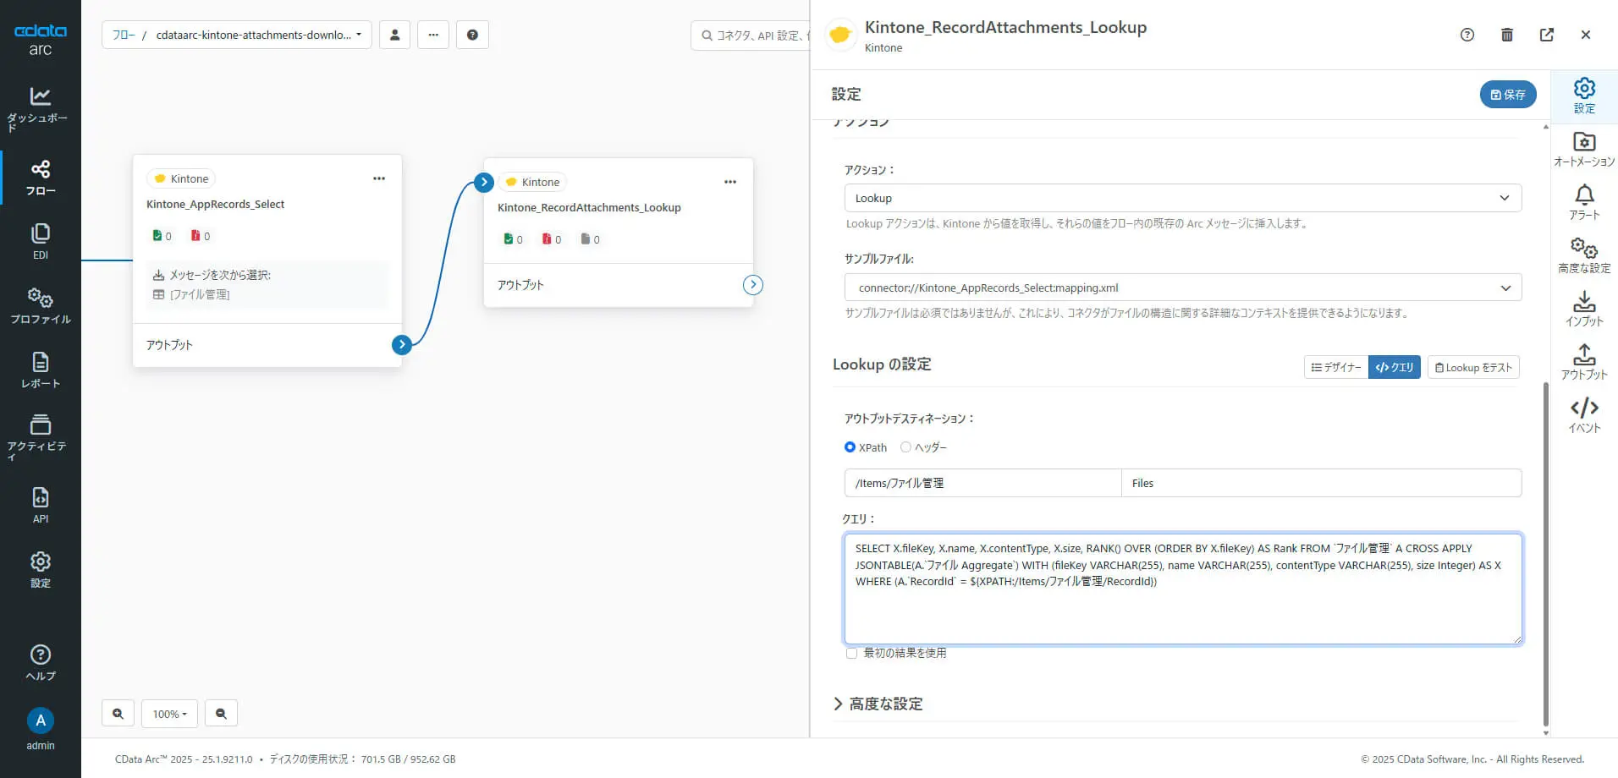Select the XPath radio button

tap(850, 447)
